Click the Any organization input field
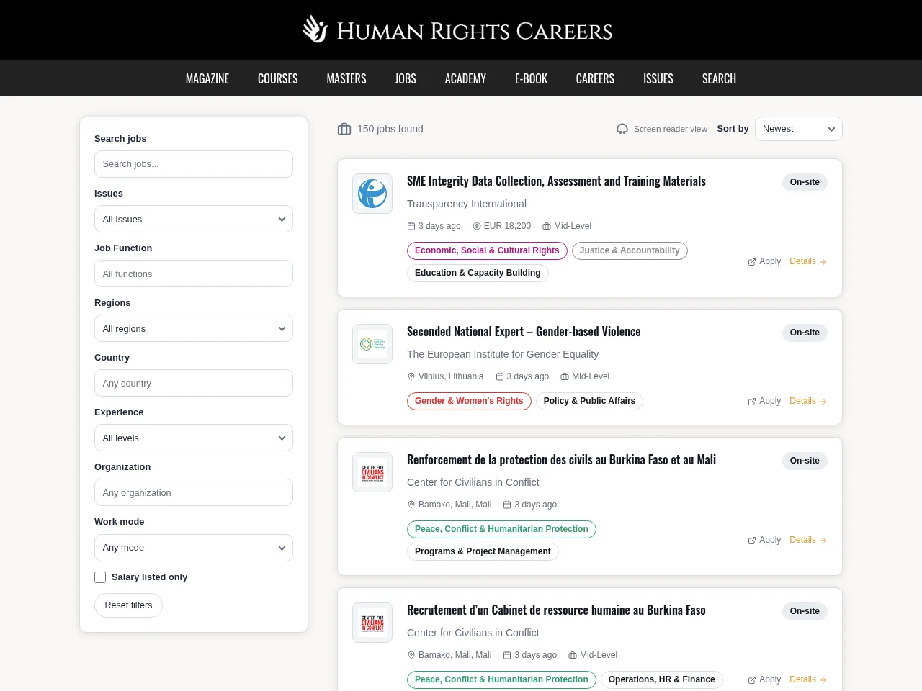The image size is (922, 691). (194, 492)
